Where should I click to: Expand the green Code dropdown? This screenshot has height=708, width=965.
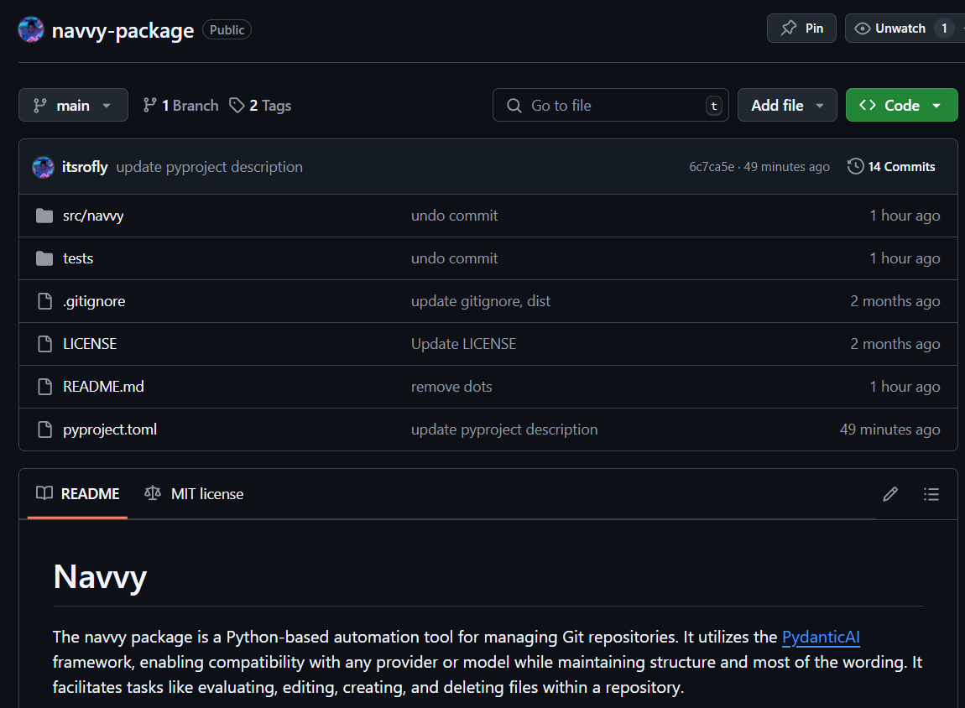pyautogui.click(x=901, y=106)
